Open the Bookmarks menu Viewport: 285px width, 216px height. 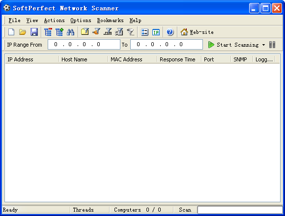coord(110,20)
